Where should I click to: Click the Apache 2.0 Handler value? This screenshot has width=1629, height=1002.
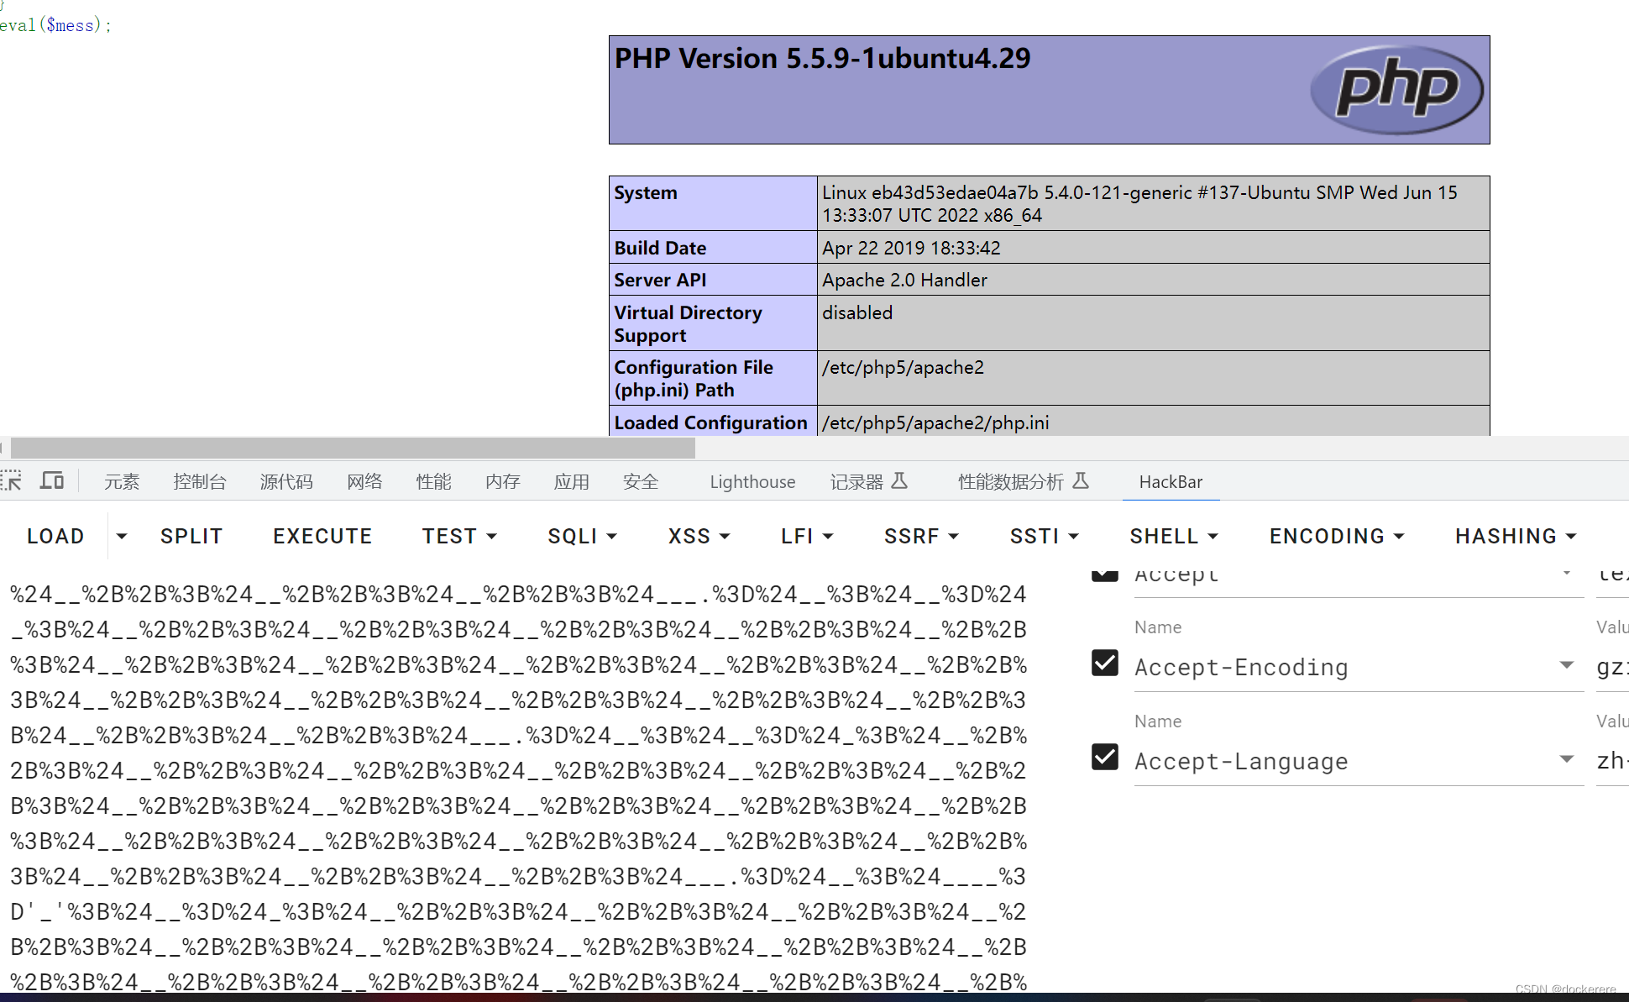(x=904, y=280)
